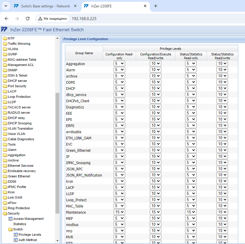This screenshot has height=244, width=245.
Task: Open DHCP Snooping menu item
Action: [x=20, y=123]
